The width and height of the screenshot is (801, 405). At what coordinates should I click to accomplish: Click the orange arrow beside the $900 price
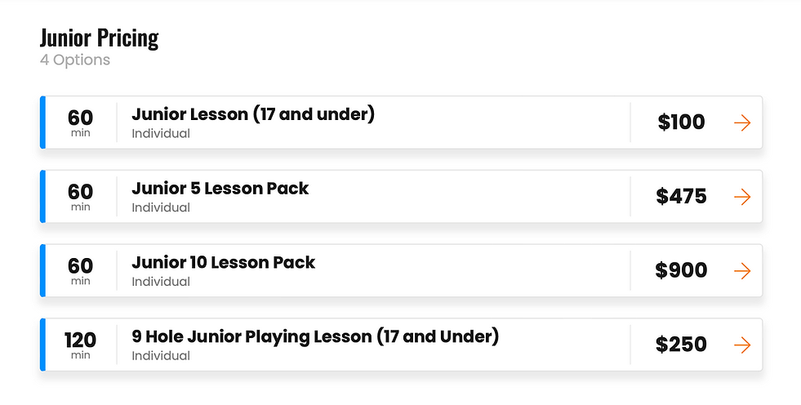tap(741, 271)
